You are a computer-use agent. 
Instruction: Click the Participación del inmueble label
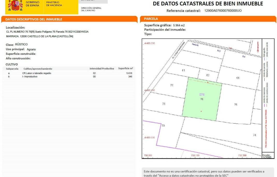click(x=165, y=30)
